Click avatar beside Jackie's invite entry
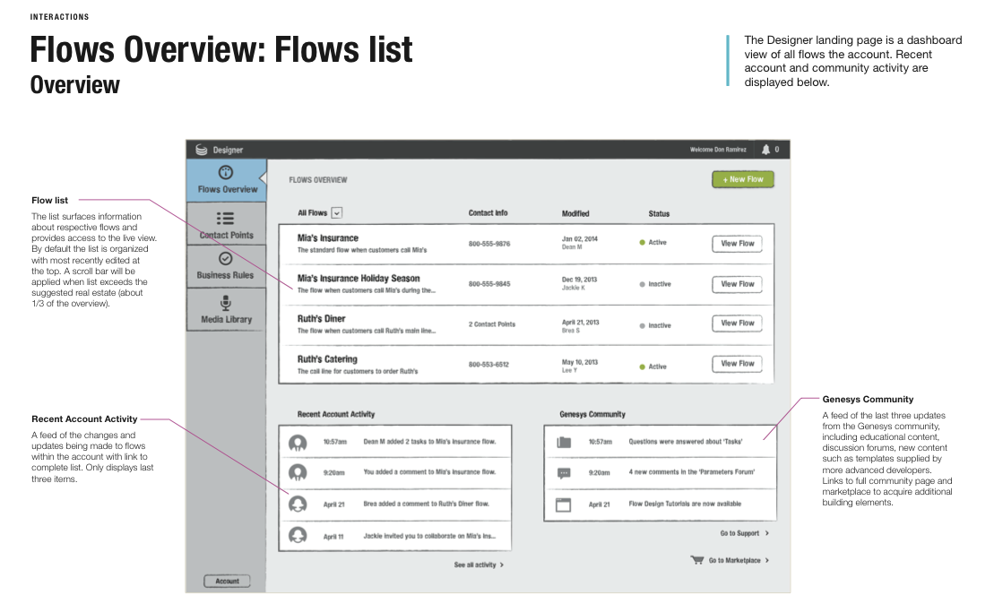The image size is (994, 604). tap(298, 536)
